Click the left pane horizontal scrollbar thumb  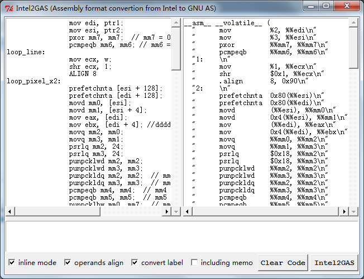57,211
